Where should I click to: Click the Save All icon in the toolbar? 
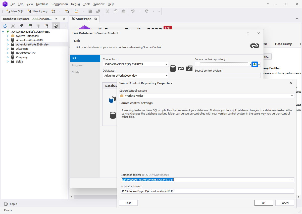point(98,11)
